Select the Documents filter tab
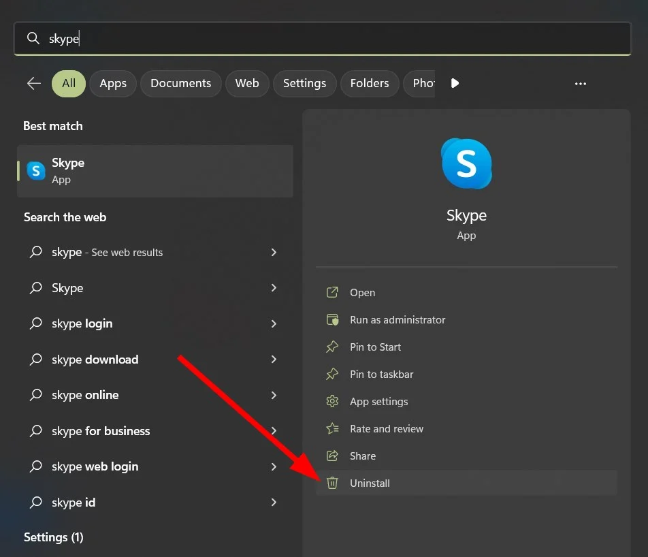The width and height of the screenshot is (648, 557). [x=180, y=83]
